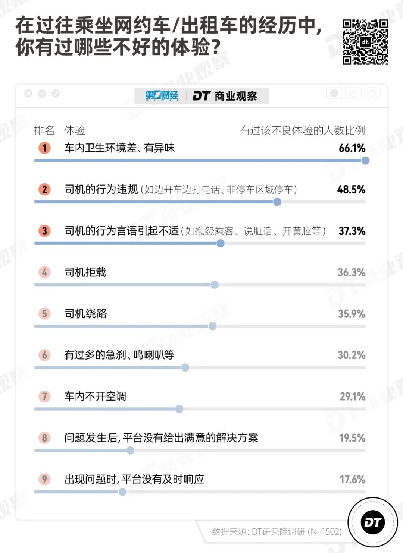Click the 48.5% bar endpoint dot
Image resolution: width=403 pixels, height=553 pixels.
277,202
